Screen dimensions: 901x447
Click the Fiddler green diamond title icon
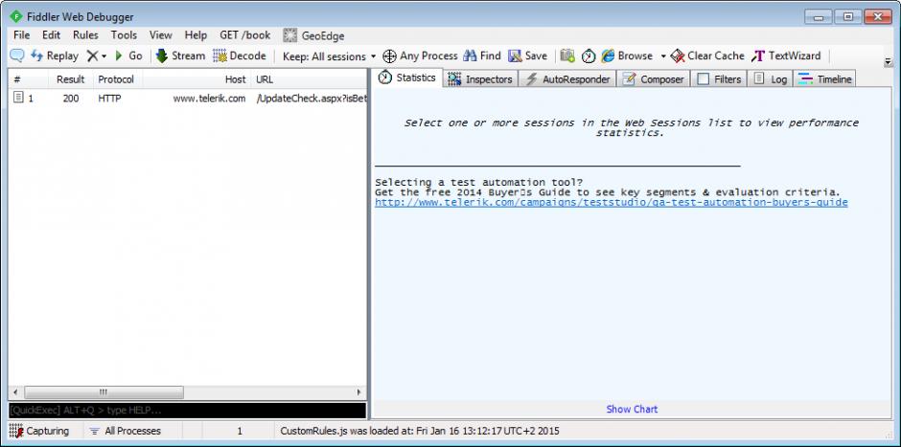pyautogui.click(x=16, y=16)
